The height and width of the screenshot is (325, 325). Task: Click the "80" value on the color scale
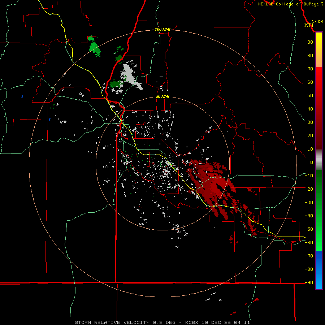coord(310,56)
